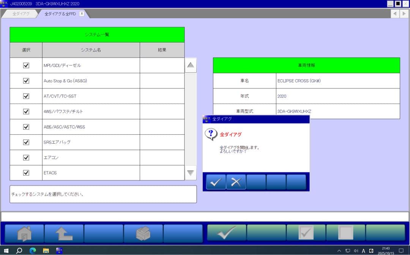Confirm the 全ダイアグ dialog with checkmark
Screen dimensions: 410x255
[216, 182]
